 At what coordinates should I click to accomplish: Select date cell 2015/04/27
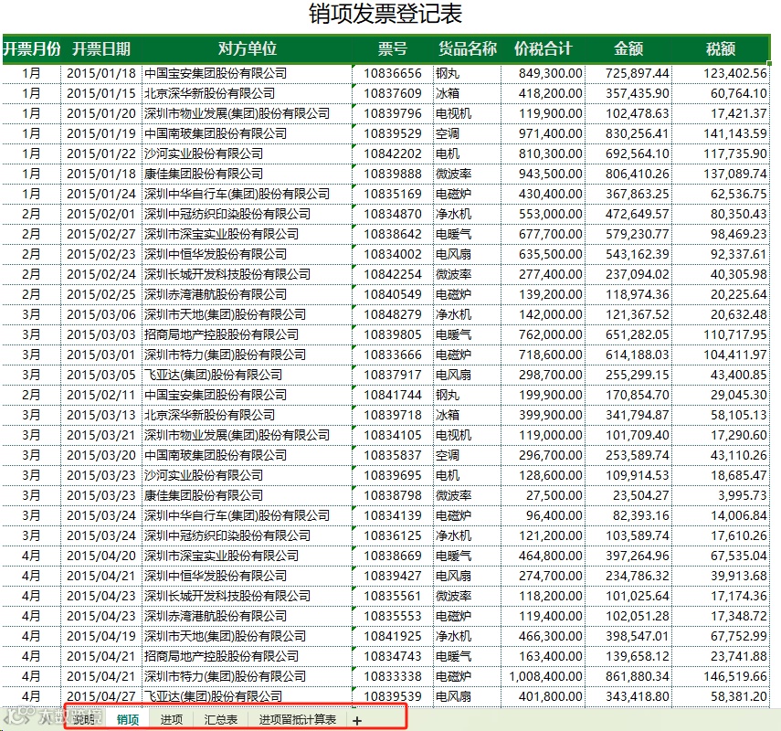[101, 696]
